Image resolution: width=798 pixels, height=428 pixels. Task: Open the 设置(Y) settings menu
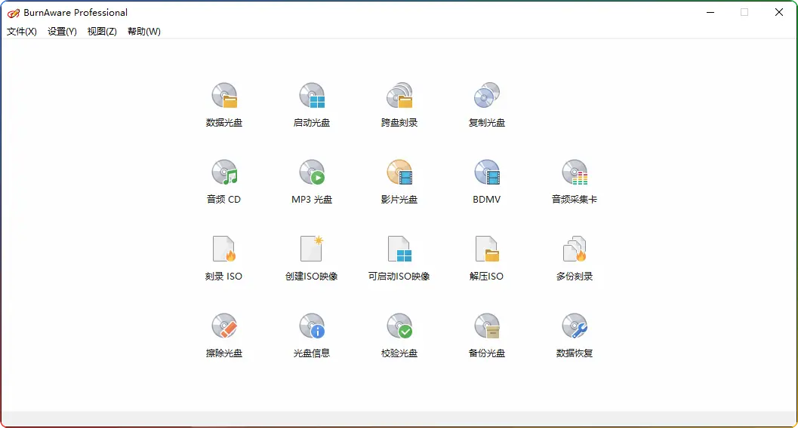(62, 32)
